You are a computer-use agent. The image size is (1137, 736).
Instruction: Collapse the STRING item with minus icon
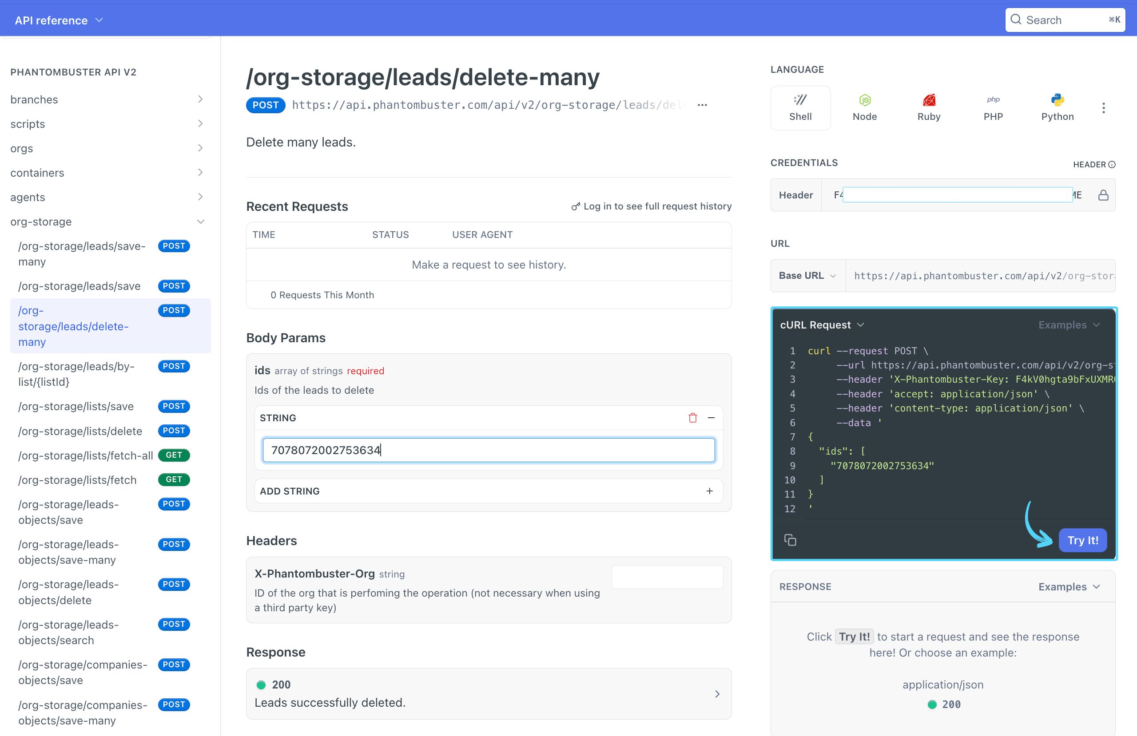(711, 418)
